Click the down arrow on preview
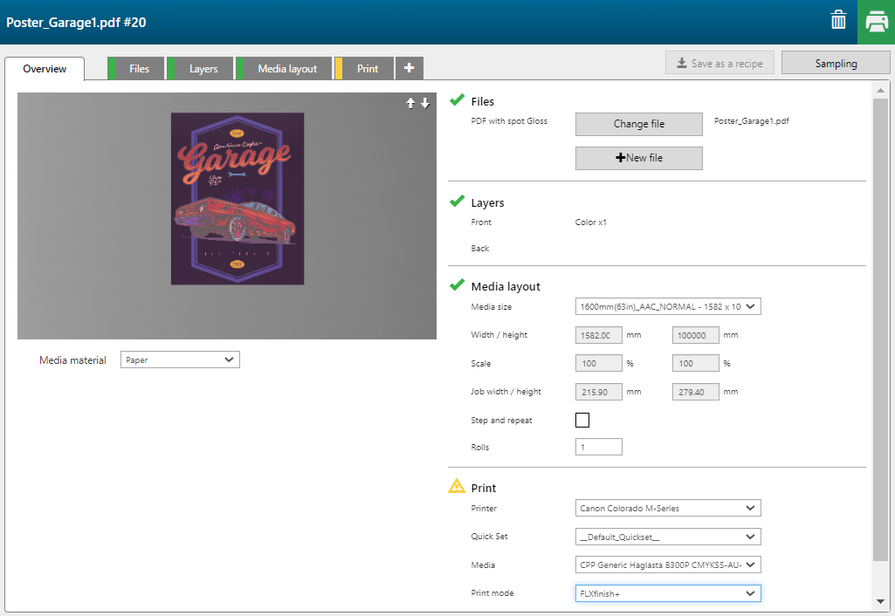This screenshot has height=616, width=895. 425,103
